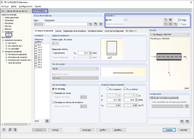The width and height of the screenshot is (194, 139).
Task: Click the delete reinforcement group icon
Action: 101,24
